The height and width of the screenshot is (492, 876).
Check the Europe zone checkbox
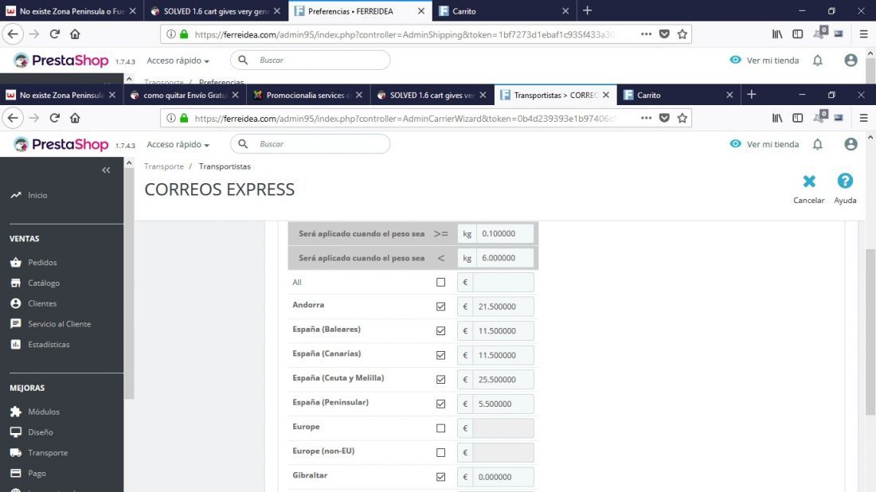pyautogui.click(x=441, y=428)
